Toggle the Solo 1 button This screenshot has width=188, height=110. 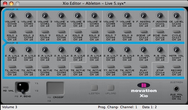click(12, 32)
